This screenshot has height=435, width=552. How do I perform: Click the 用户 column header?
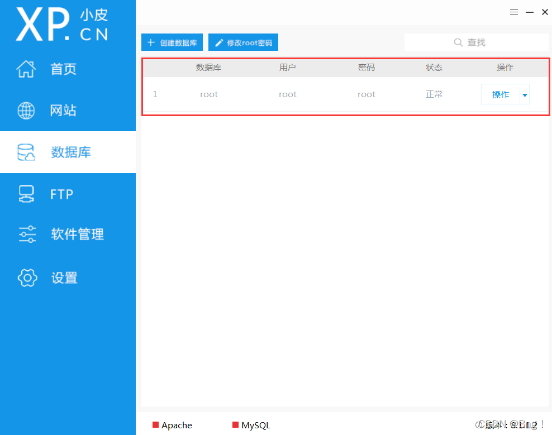coord(287,67)
